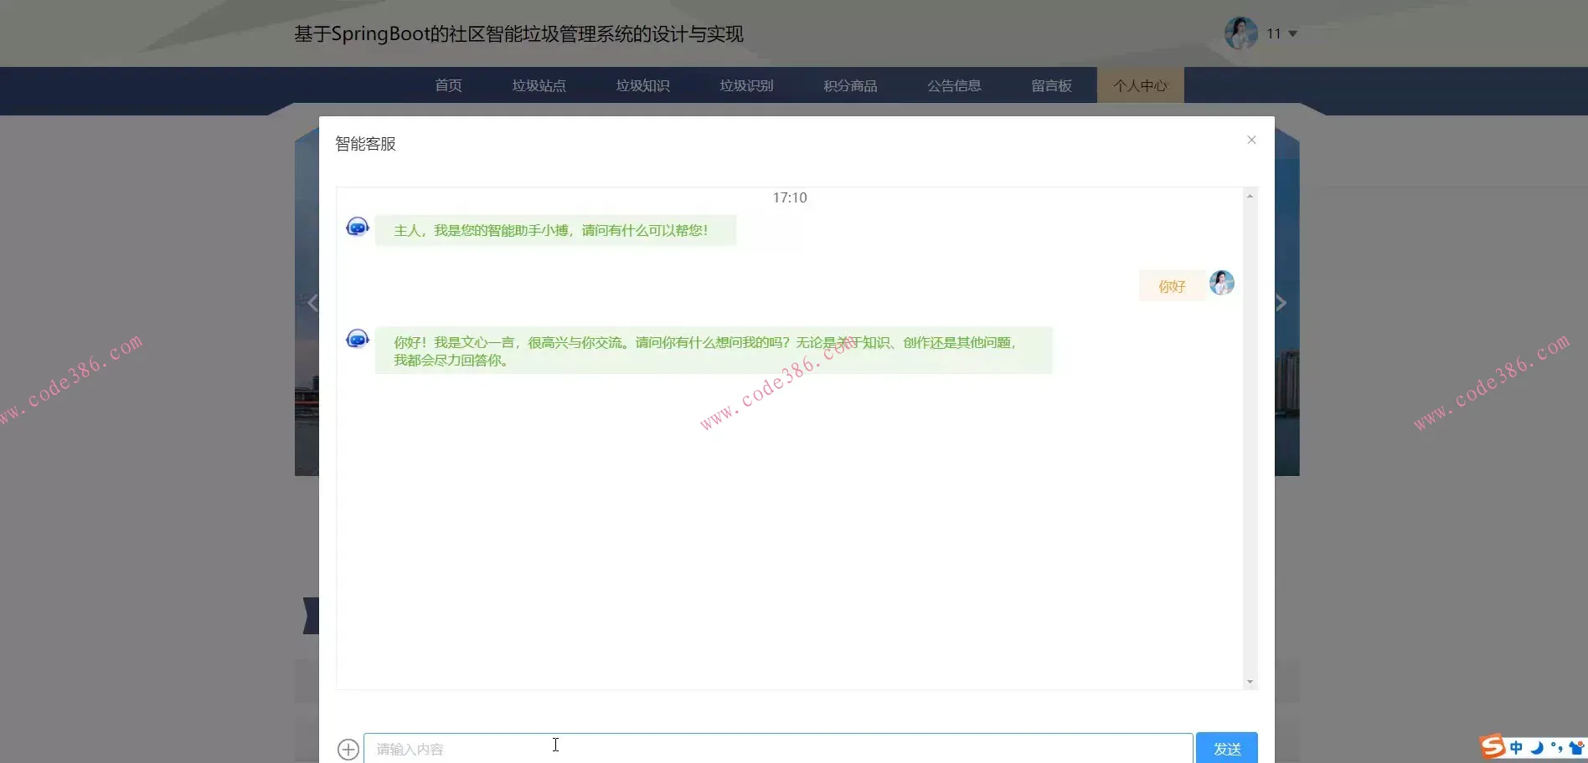The width and height of the screenshot is (1588, 763).
Task: Select the 垃圾站点 menu entry
Action: click(539, 84)
